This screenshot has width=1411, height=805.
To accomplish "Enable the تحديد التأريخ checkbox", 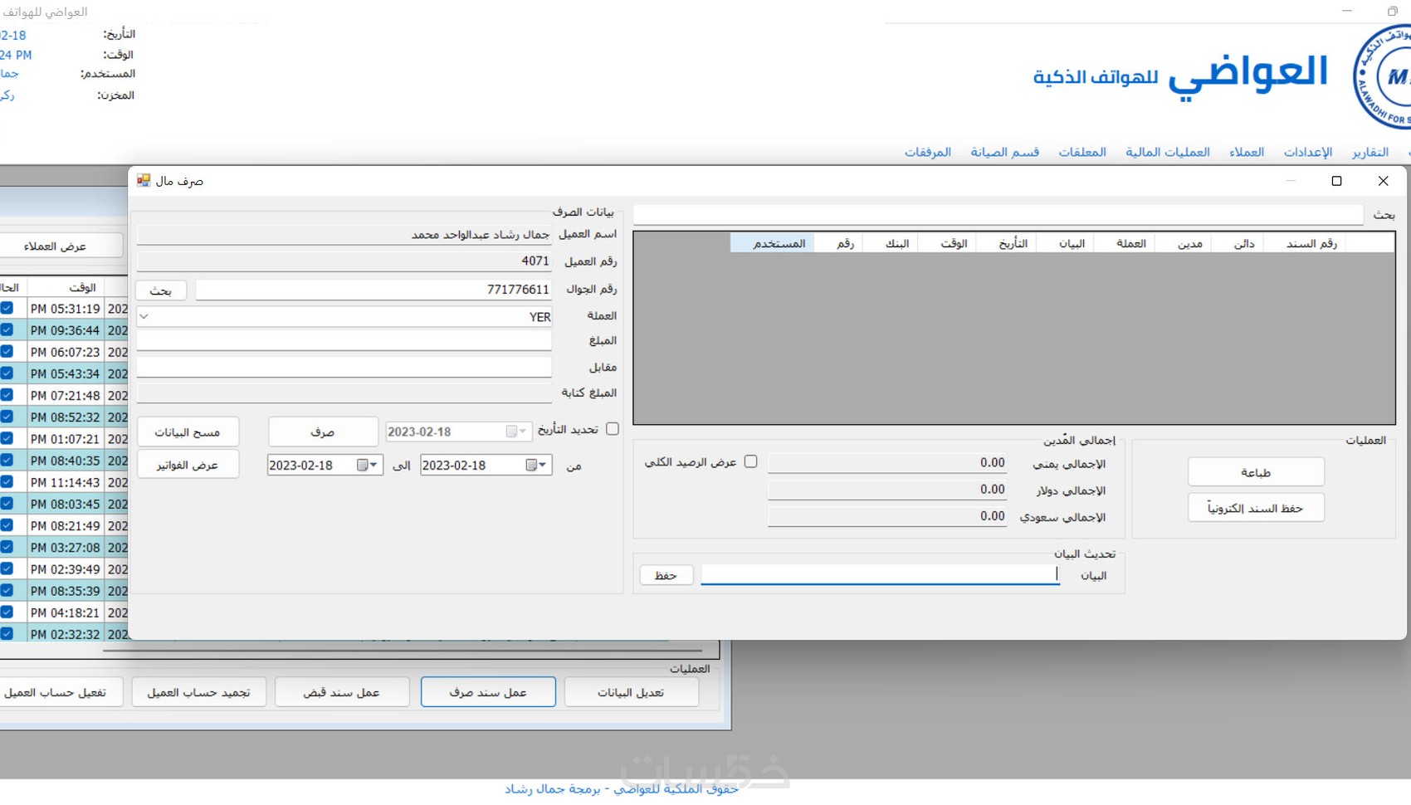I will coord(613,429).
